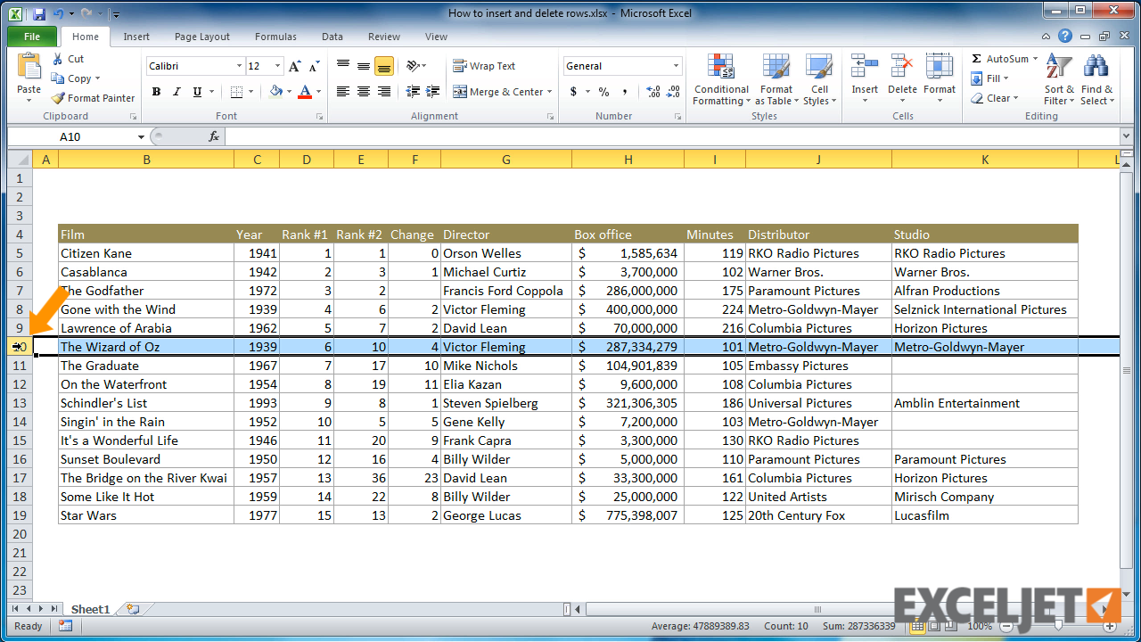The image size is (1141, 642).
Task: Click the Insert Function fx icon
Action: (214, 136)
